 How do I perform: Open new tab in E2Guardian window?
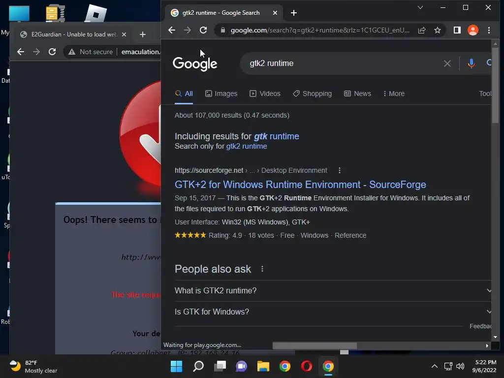point(143,34)
